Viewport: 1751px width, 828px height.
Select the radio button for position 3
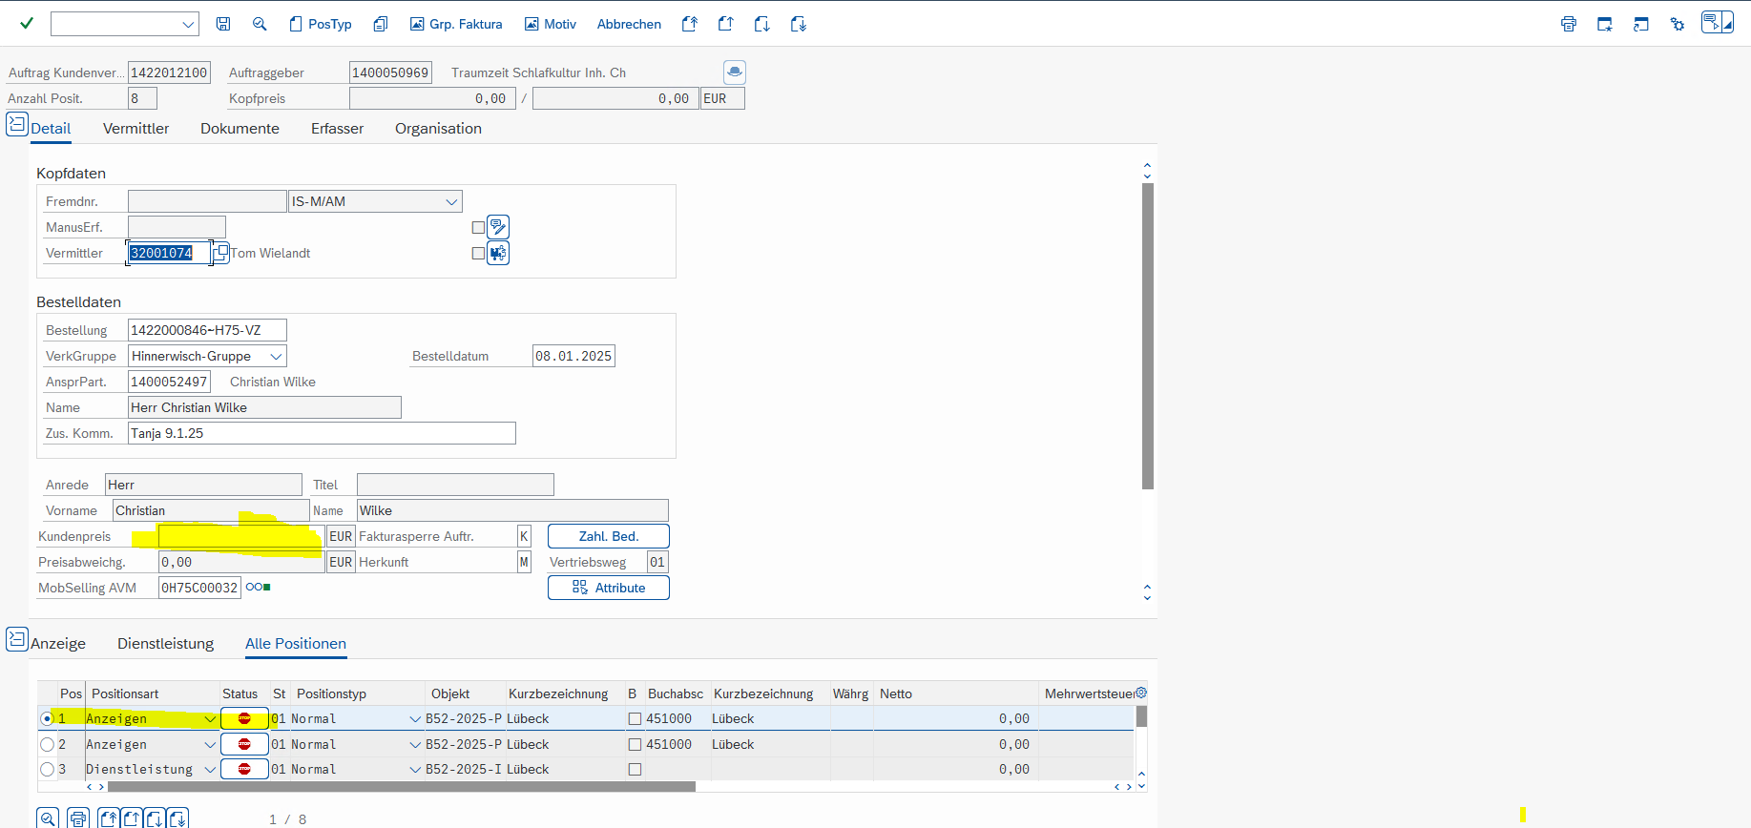click(x=47, y=769)
